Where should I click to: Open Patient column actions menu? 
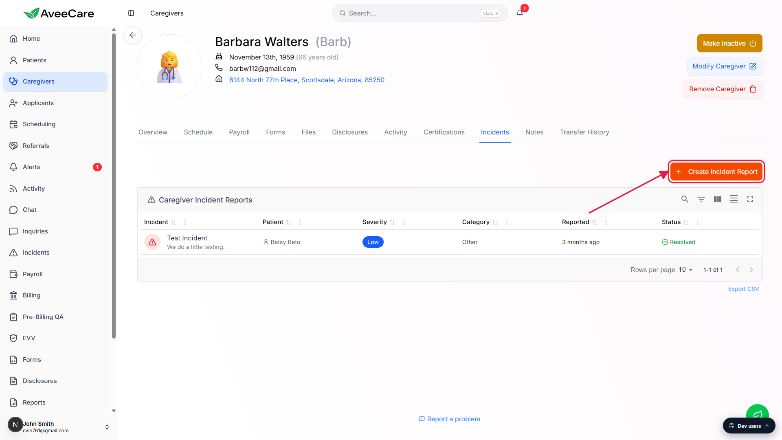(x=300, y=222)
